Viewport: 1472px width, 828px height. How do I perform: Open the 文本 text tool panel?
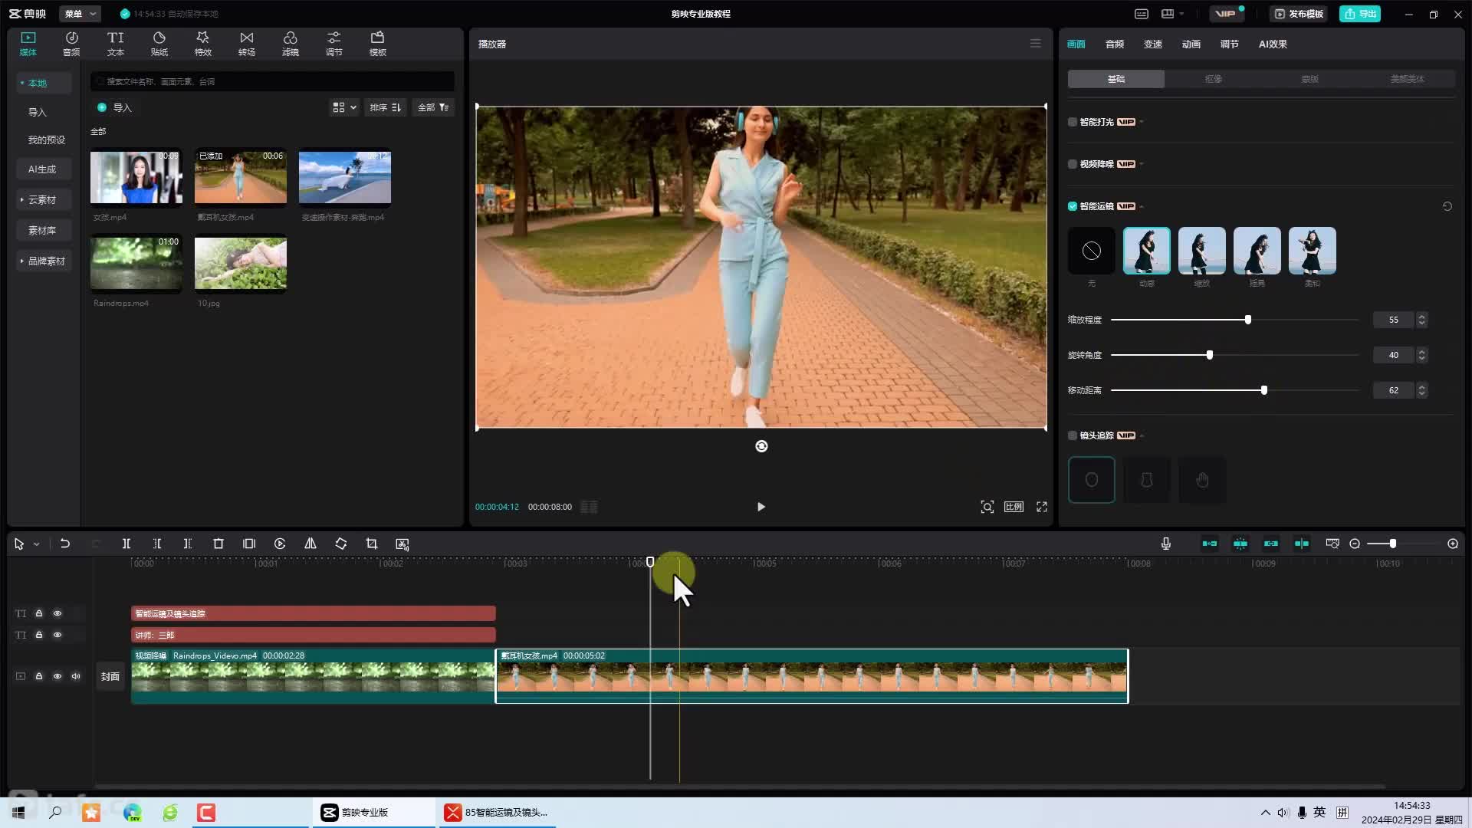115,44
